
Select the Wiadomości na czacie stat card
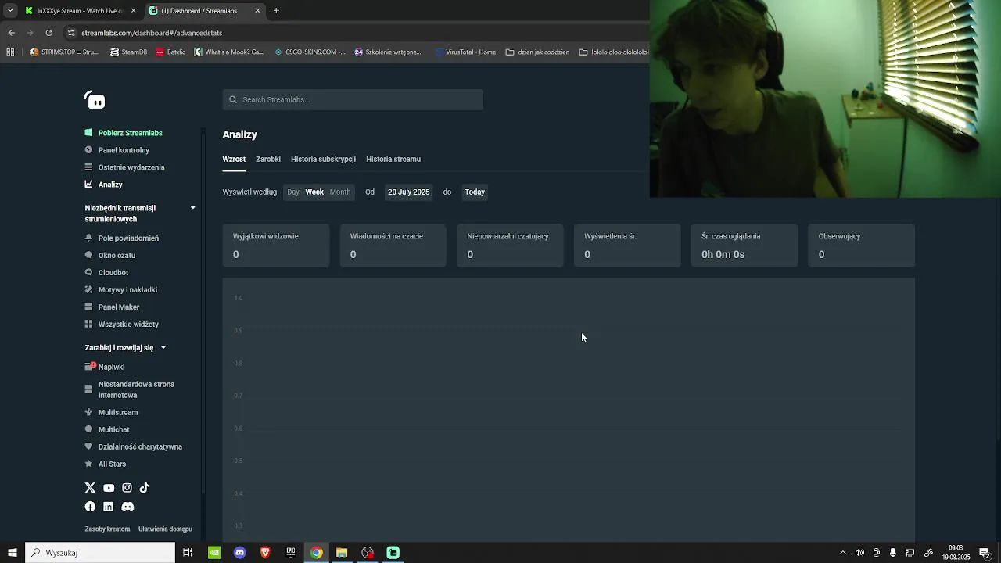pos(393,246)
